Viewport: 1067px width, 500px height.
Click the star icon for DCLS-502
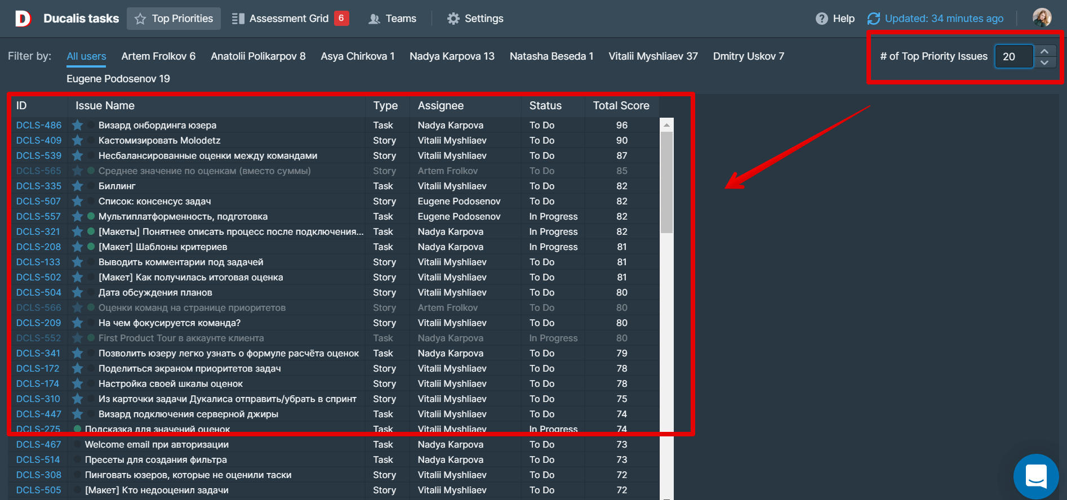tap(78, 277)
